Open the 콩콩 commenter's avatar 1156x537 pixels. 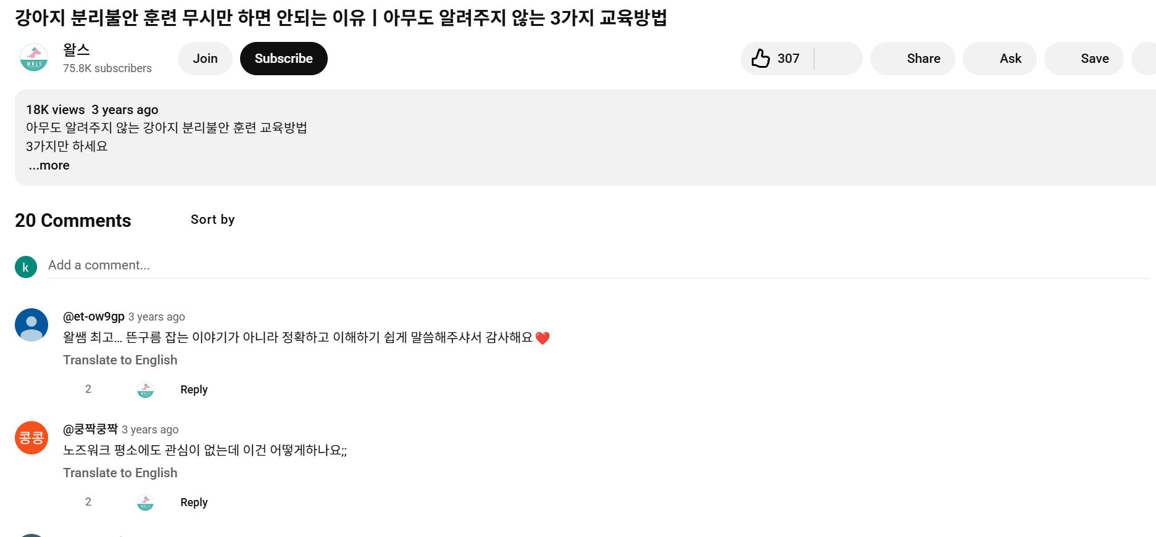point(31,438)
